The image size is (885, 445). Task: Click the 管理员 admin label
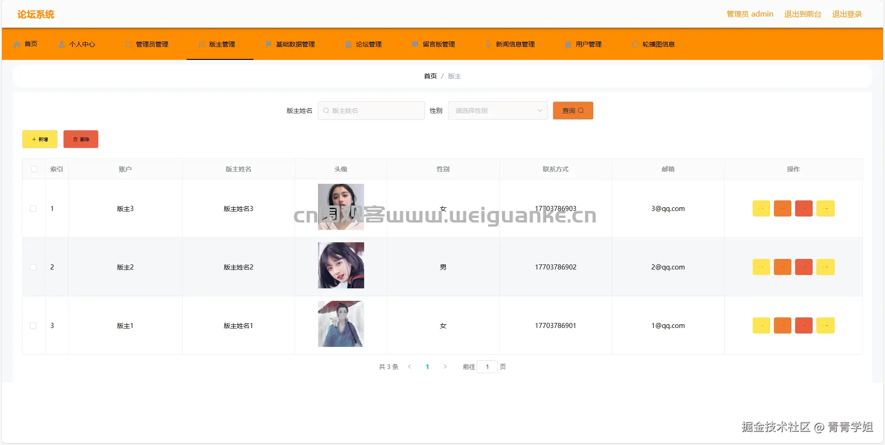pos(750,14)
